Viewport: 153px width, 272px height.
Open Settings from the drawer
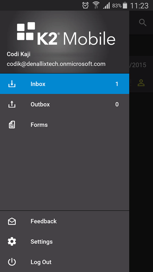pos(65,242)
